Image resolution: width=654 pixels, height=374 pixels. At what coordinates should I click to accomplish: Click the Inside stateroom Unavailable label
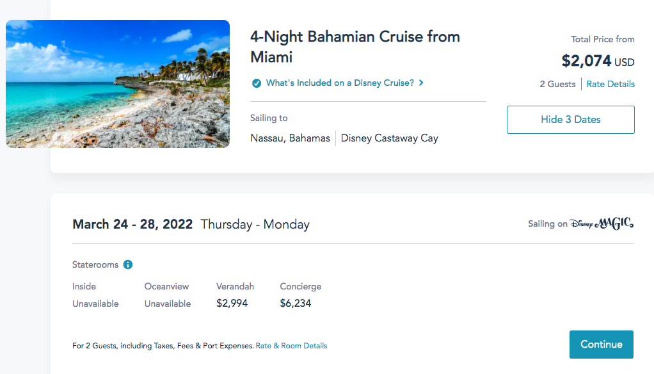[95, 304]
